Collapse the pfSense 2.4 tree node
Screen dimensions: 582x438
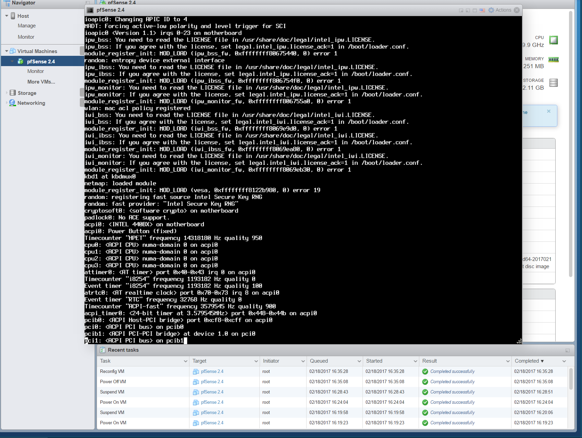pyautogui.click(x=12, y=61)
